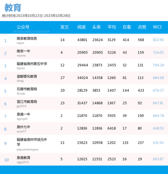This screenshot has width=168, height=174.
Task: Click the 平均 column header
Action: click(x=112, y=27)
